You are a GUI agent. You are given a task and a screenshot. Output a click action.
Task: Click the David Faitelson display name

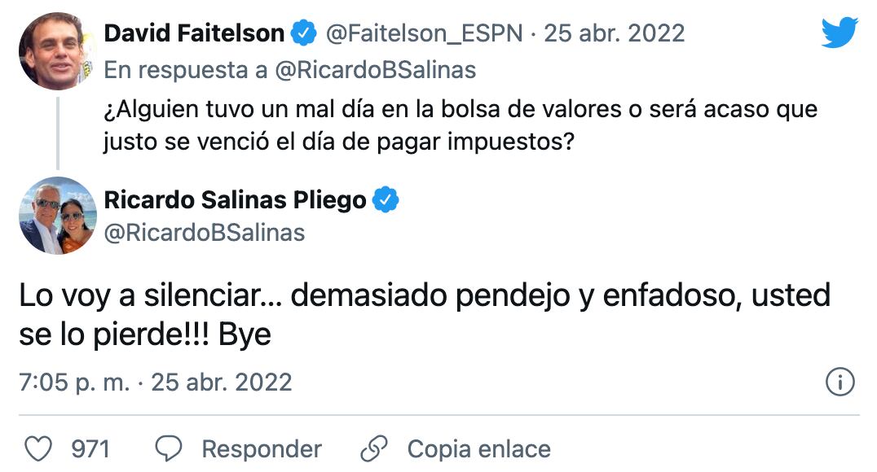point(194,34)
